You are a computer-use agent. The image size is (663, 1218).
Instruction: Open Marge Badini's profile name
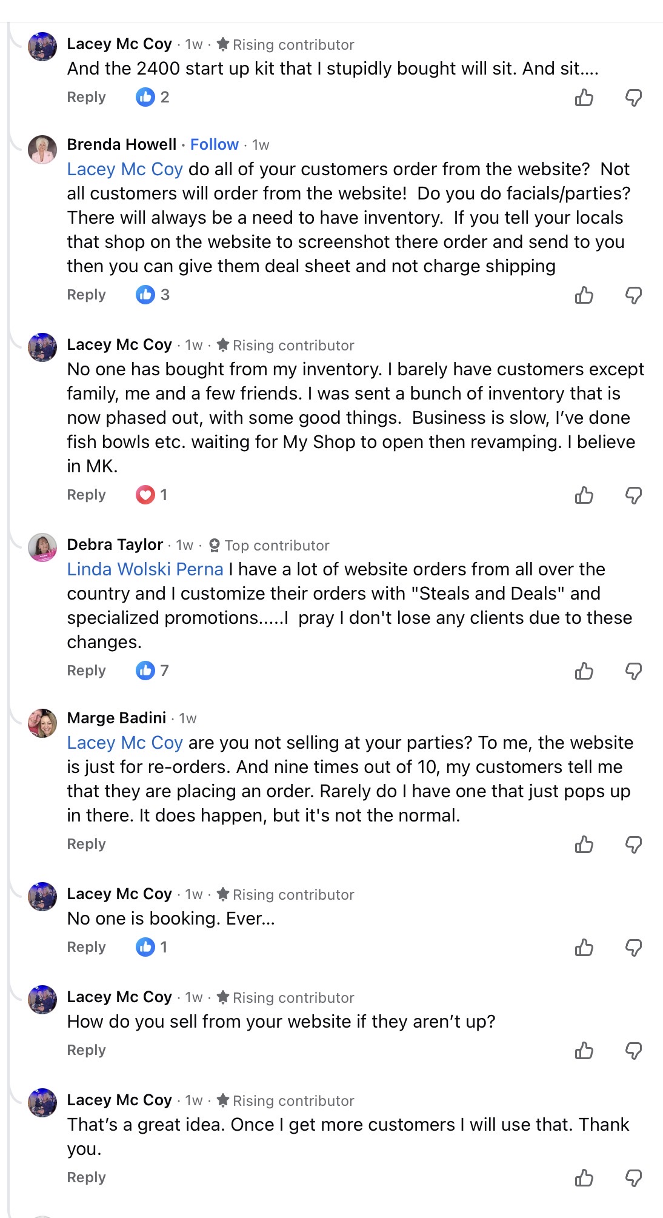click(x=116, y=718)
